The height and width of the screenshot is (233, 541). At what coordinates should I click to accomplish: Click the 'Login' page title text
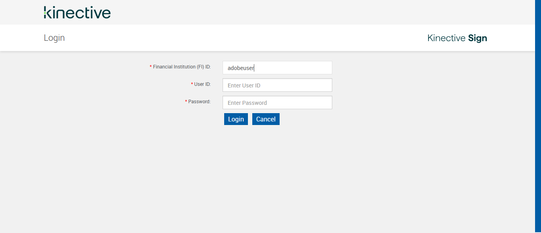[x=54, y=38]
